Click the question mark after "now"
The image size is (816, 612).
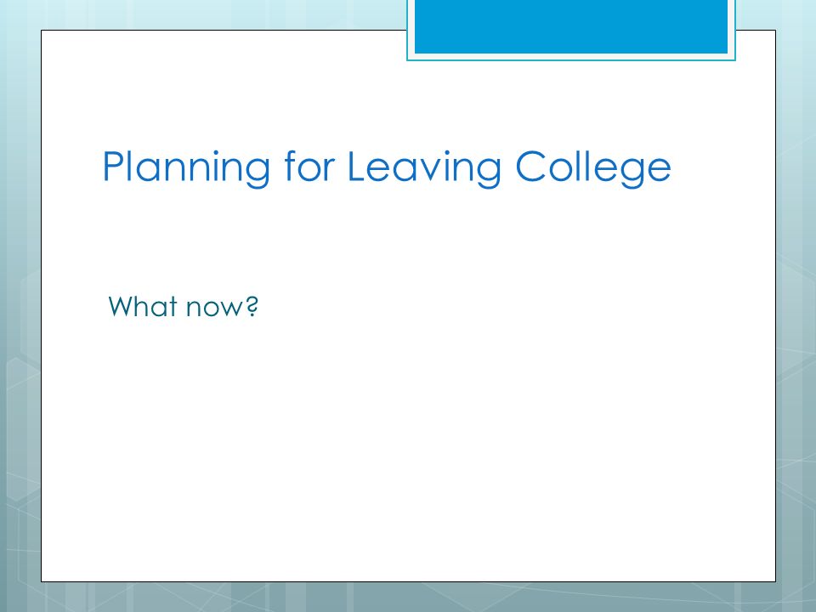252,306
